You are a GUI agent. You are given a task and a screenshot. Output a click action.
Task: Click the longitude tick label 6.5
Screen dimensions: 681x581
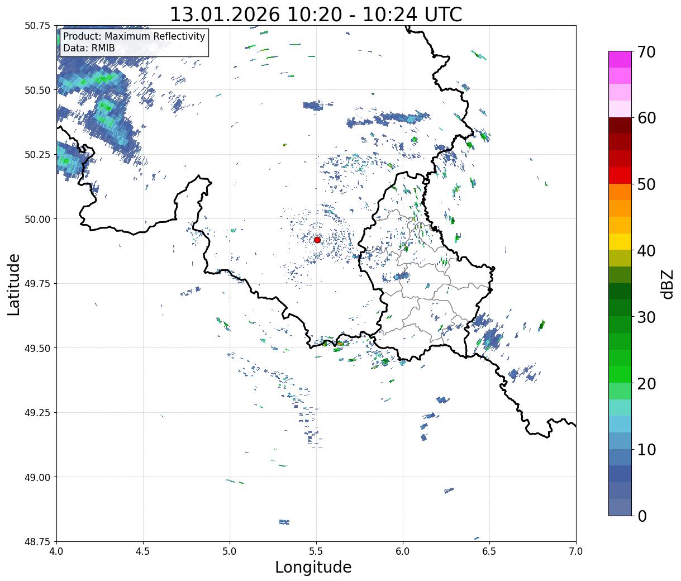point(489,551)
